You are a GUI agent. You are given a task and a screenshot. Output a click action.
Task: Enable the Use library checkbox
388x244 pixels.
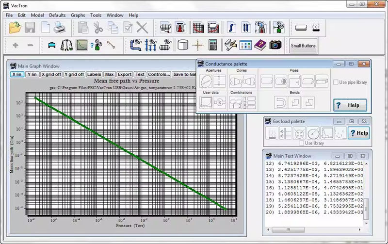click(x=301, y=143)
